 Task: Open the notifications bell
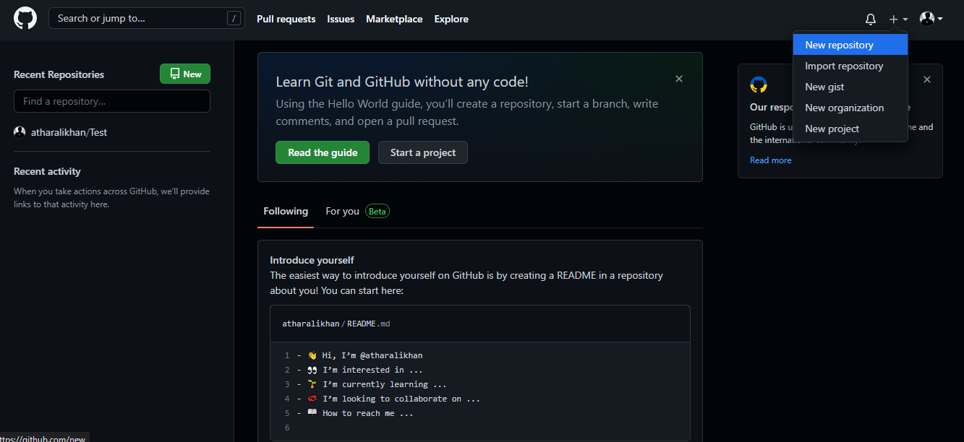871,19
